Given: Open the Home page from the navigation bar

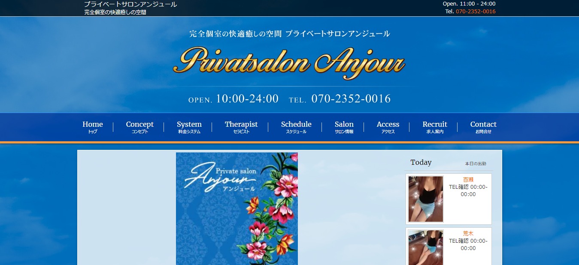Looking at the screenshot, I should (92, 127).
